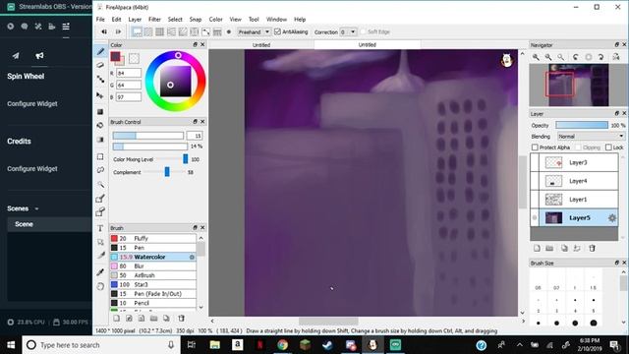
Task: Select the Hand tool
Action: pos(100,286)
